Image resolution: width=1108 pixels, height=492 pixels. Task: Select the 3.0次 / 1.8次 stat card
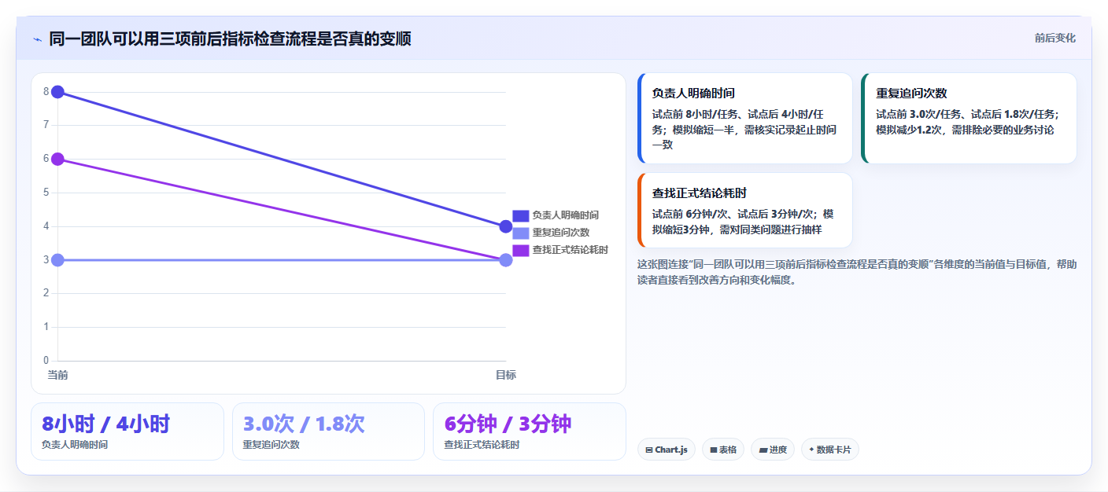(x=328, y=431)
